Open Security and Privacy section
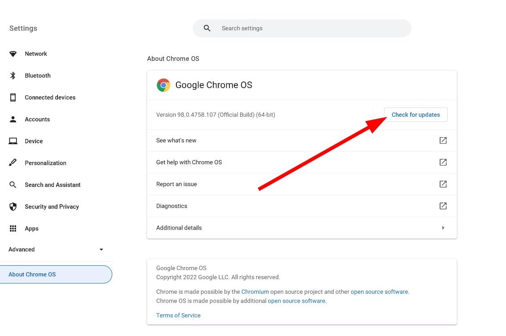Image resolution: width=506 pixels, height=336 pixels. pos(52,206)
